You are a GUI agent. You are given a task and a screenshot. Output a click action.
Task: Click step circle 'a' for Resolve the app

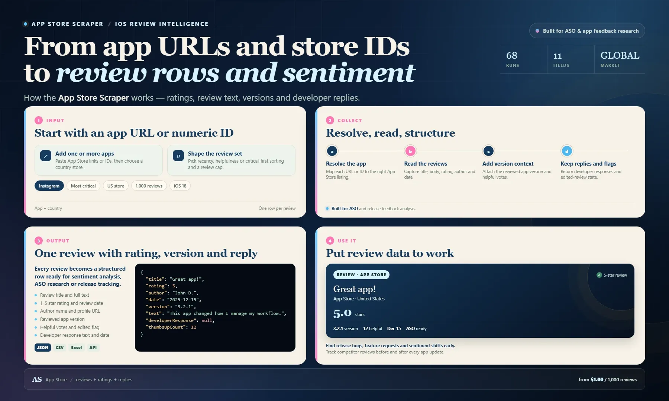tap(332, 151)
